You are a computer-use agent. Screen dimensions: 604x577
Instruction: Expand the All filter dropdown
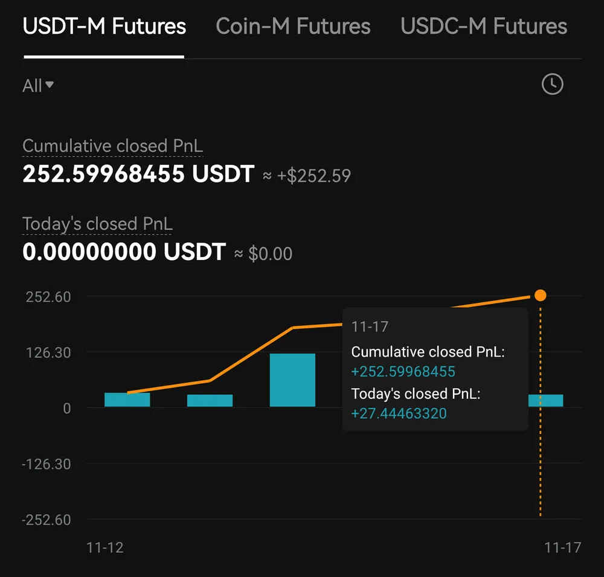pyautogui.click(x=37, y=86)
